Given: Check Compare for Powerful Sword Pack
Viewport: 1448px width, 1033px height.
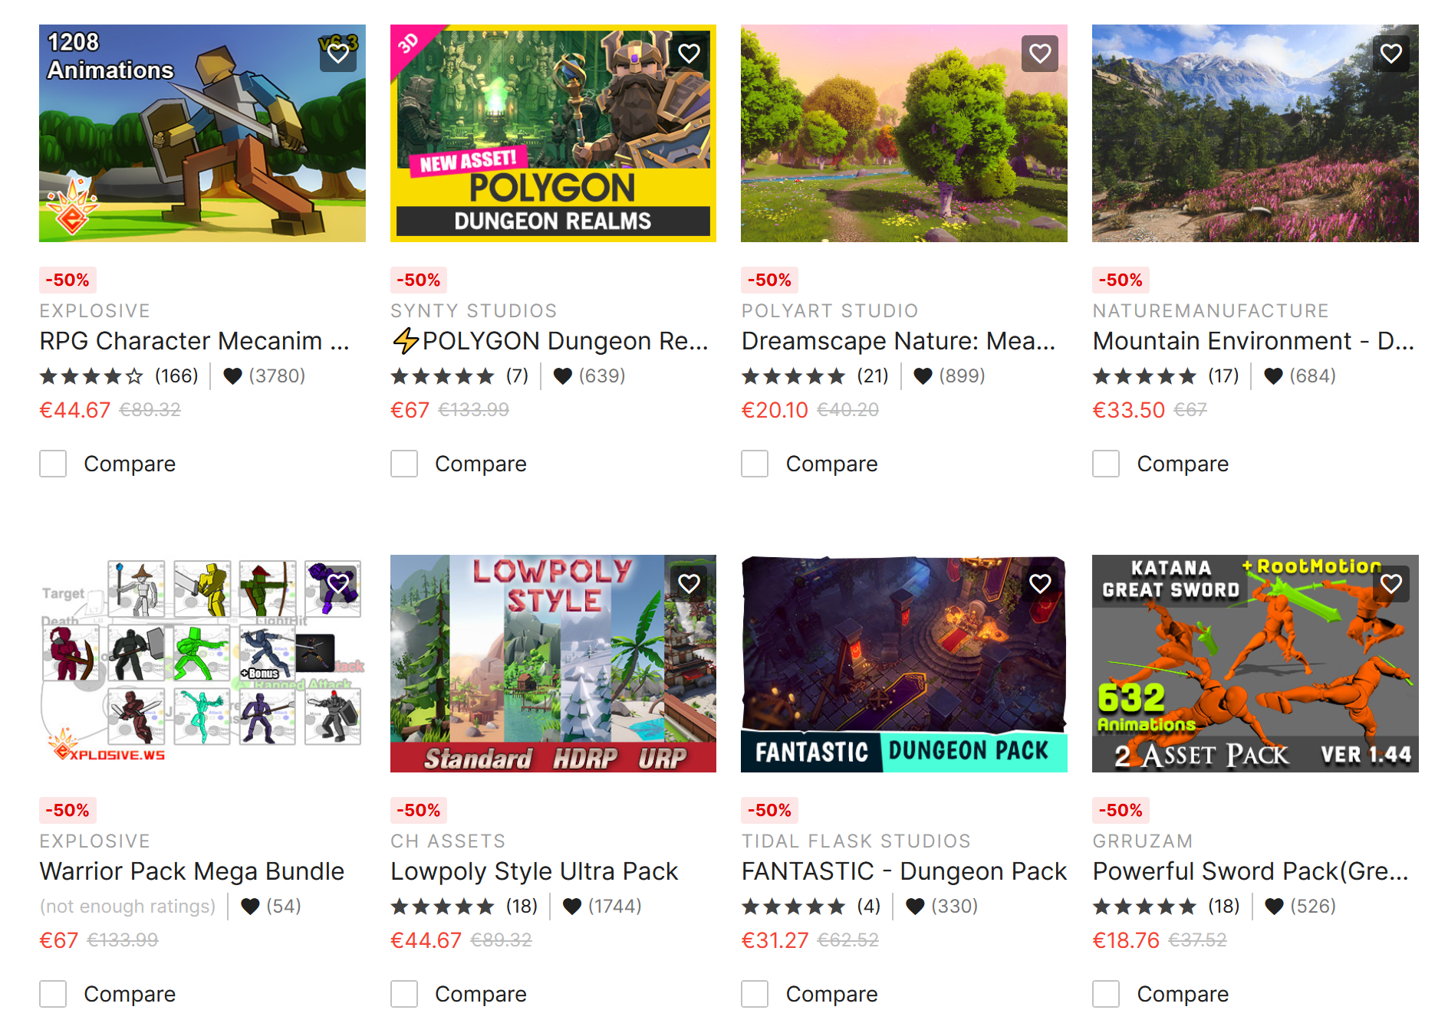Looking at the screenshot, I should pyautogui.click(x=1106, y=994).
